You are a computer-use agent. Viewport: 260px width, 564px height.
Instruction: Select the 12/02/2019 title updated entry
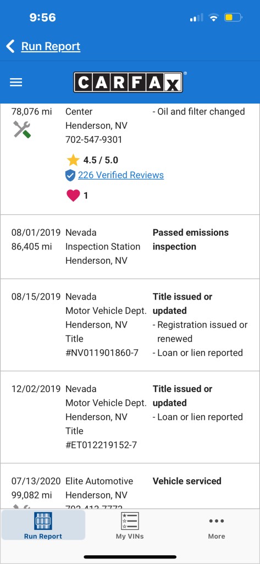(x=130, y=417)
